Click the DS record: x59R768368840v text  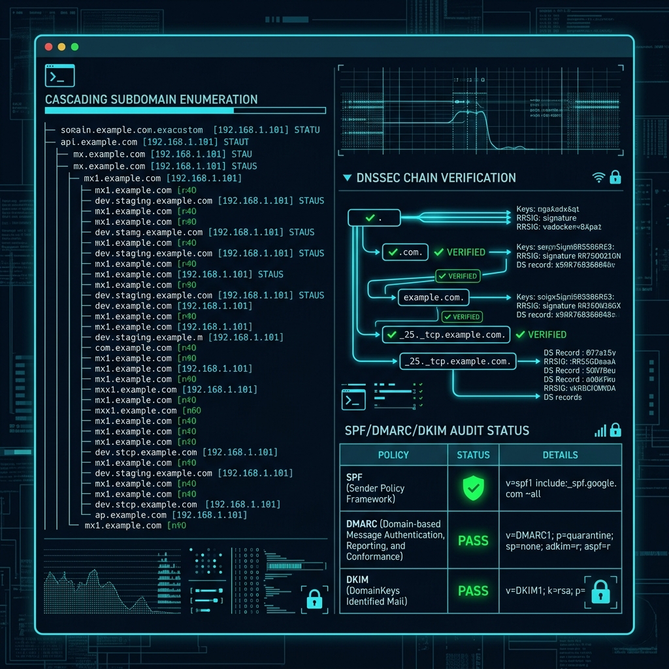tap(566, 265)
